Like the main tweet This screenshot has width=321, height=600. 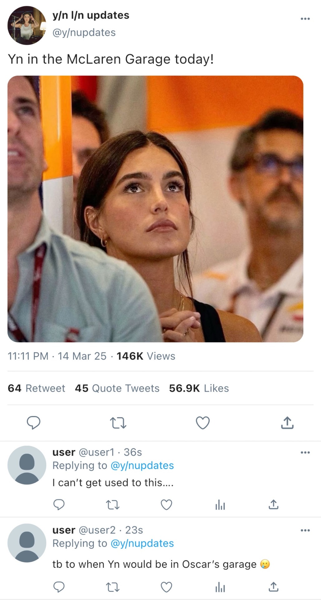tap(202, 423)
